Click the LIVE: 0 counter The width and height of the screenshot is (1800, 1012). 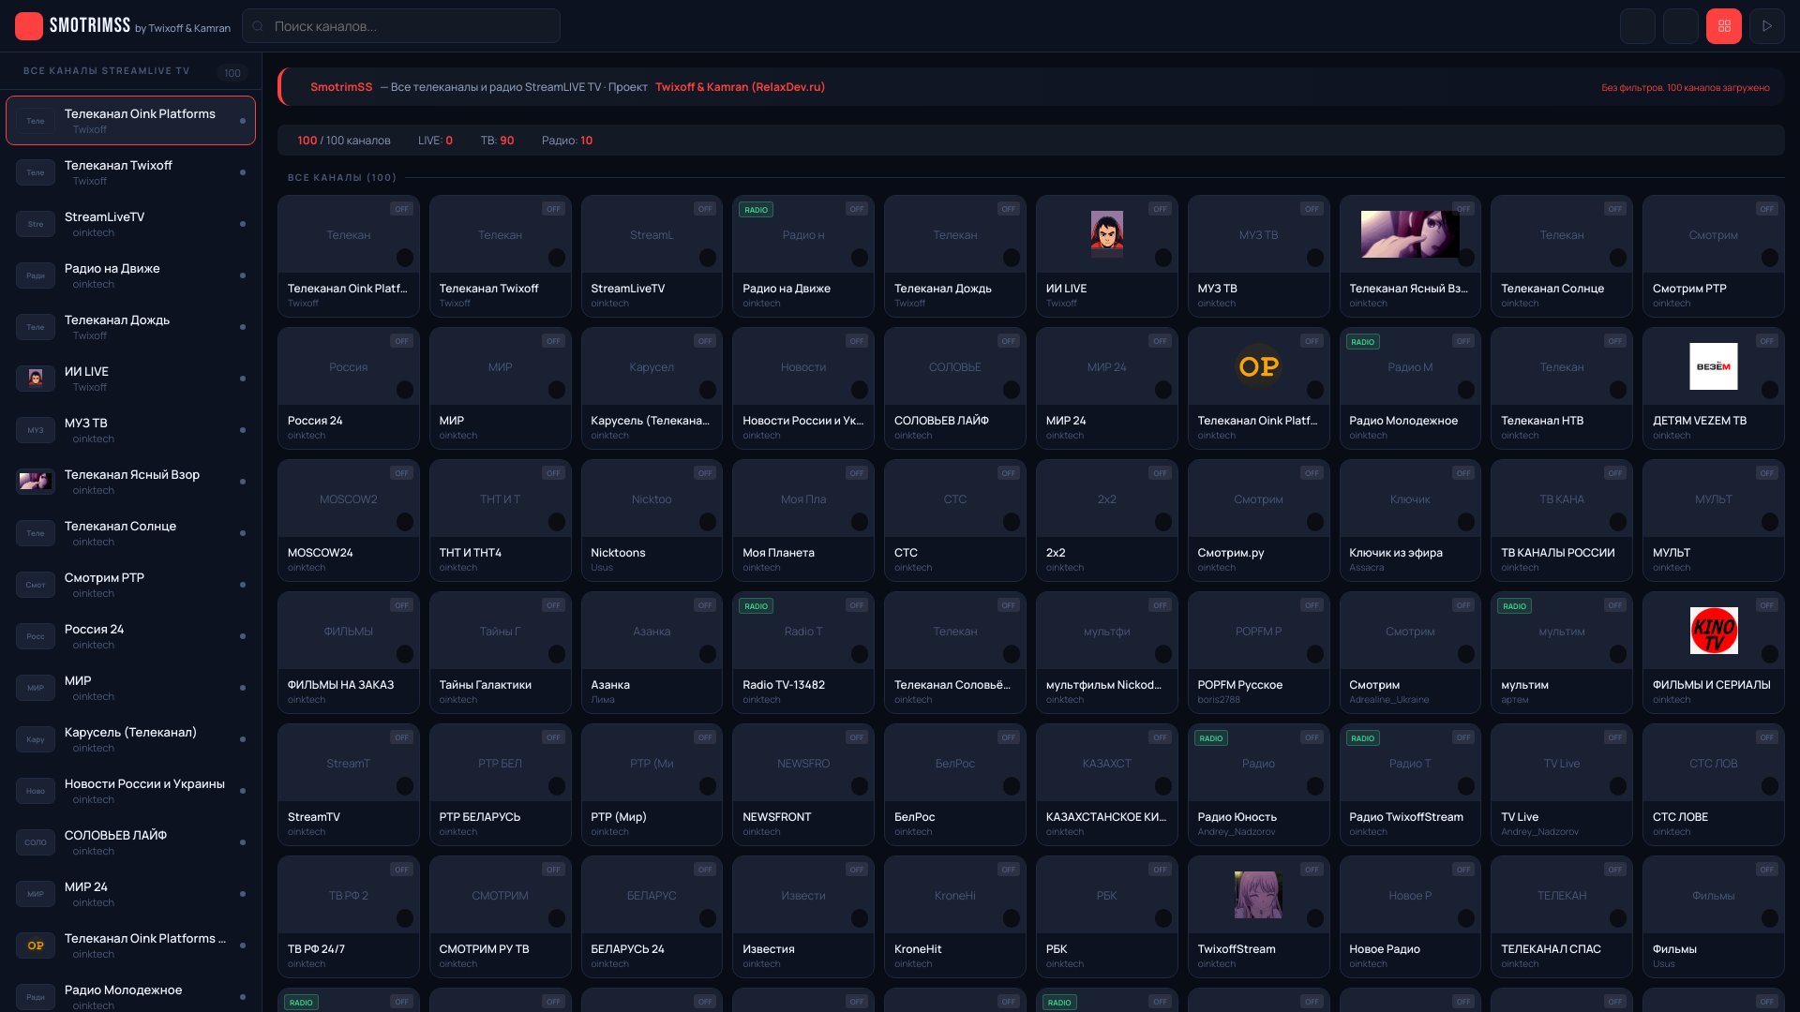(x=435, y=141)
